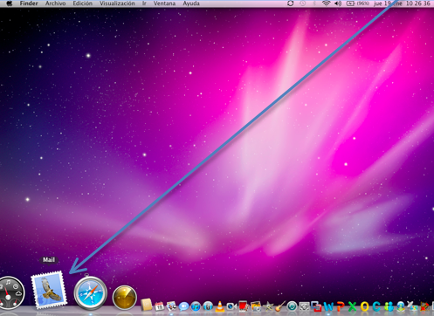Open the Finder menu
This screenshot has height=316, width=434.
coord(29,3)
